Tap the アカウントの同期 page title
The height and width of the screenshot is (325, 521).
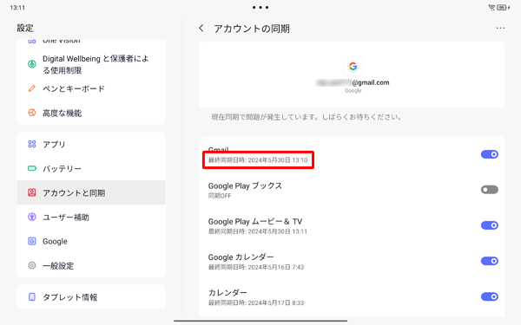[x=252, y=29]
